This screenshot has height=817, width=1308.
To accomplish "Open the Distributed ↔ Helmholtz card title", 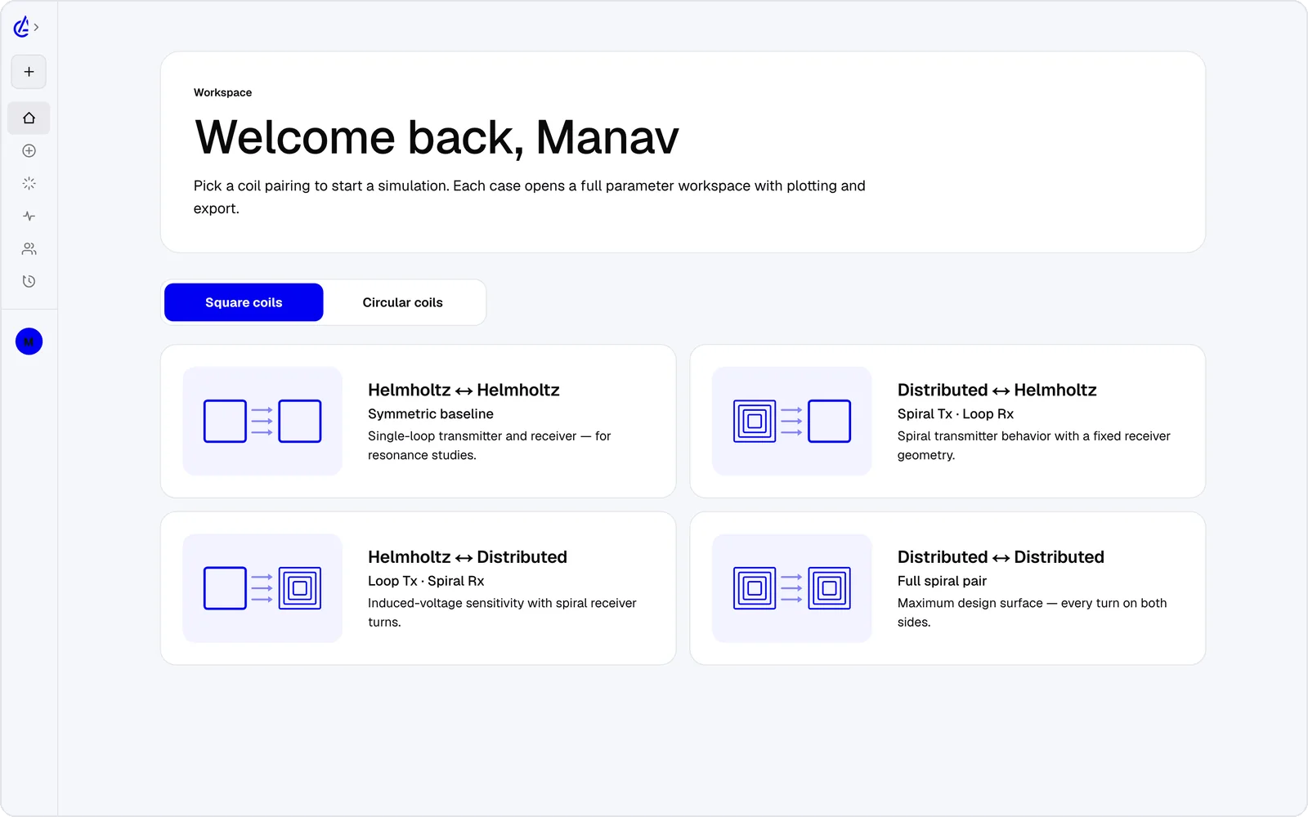I will pyautogui.click(x=997, y=390).
